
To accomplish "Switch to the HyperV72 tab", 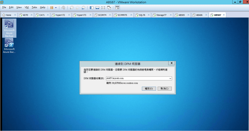I will tap(60, 15).
